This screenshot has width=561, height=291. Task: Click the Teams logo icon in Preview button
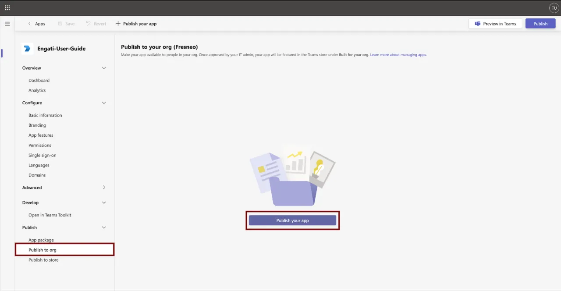478,24
